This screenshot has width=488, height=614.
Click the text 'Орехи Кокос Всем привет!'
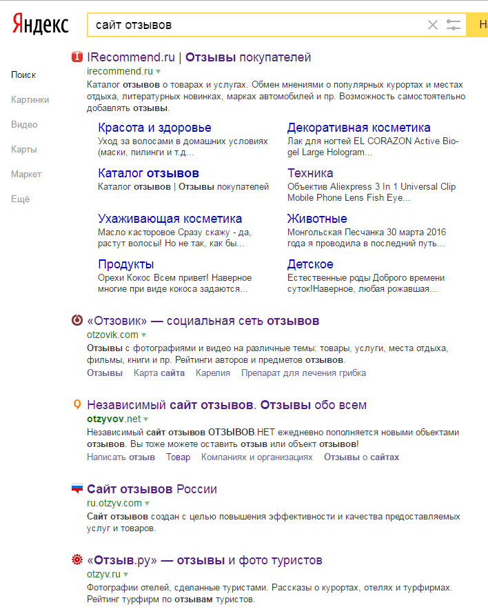174,283
